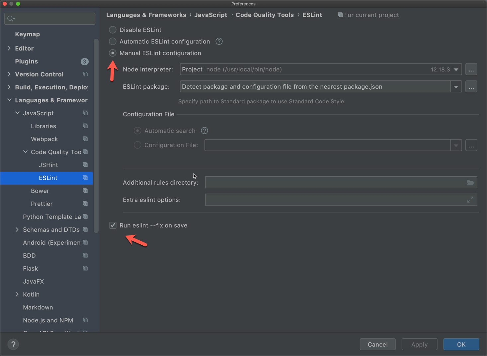487x356 pixels.
Task: Select the Disable ESLint radio button
Action: pyautogui.click(x=113, y=30)
